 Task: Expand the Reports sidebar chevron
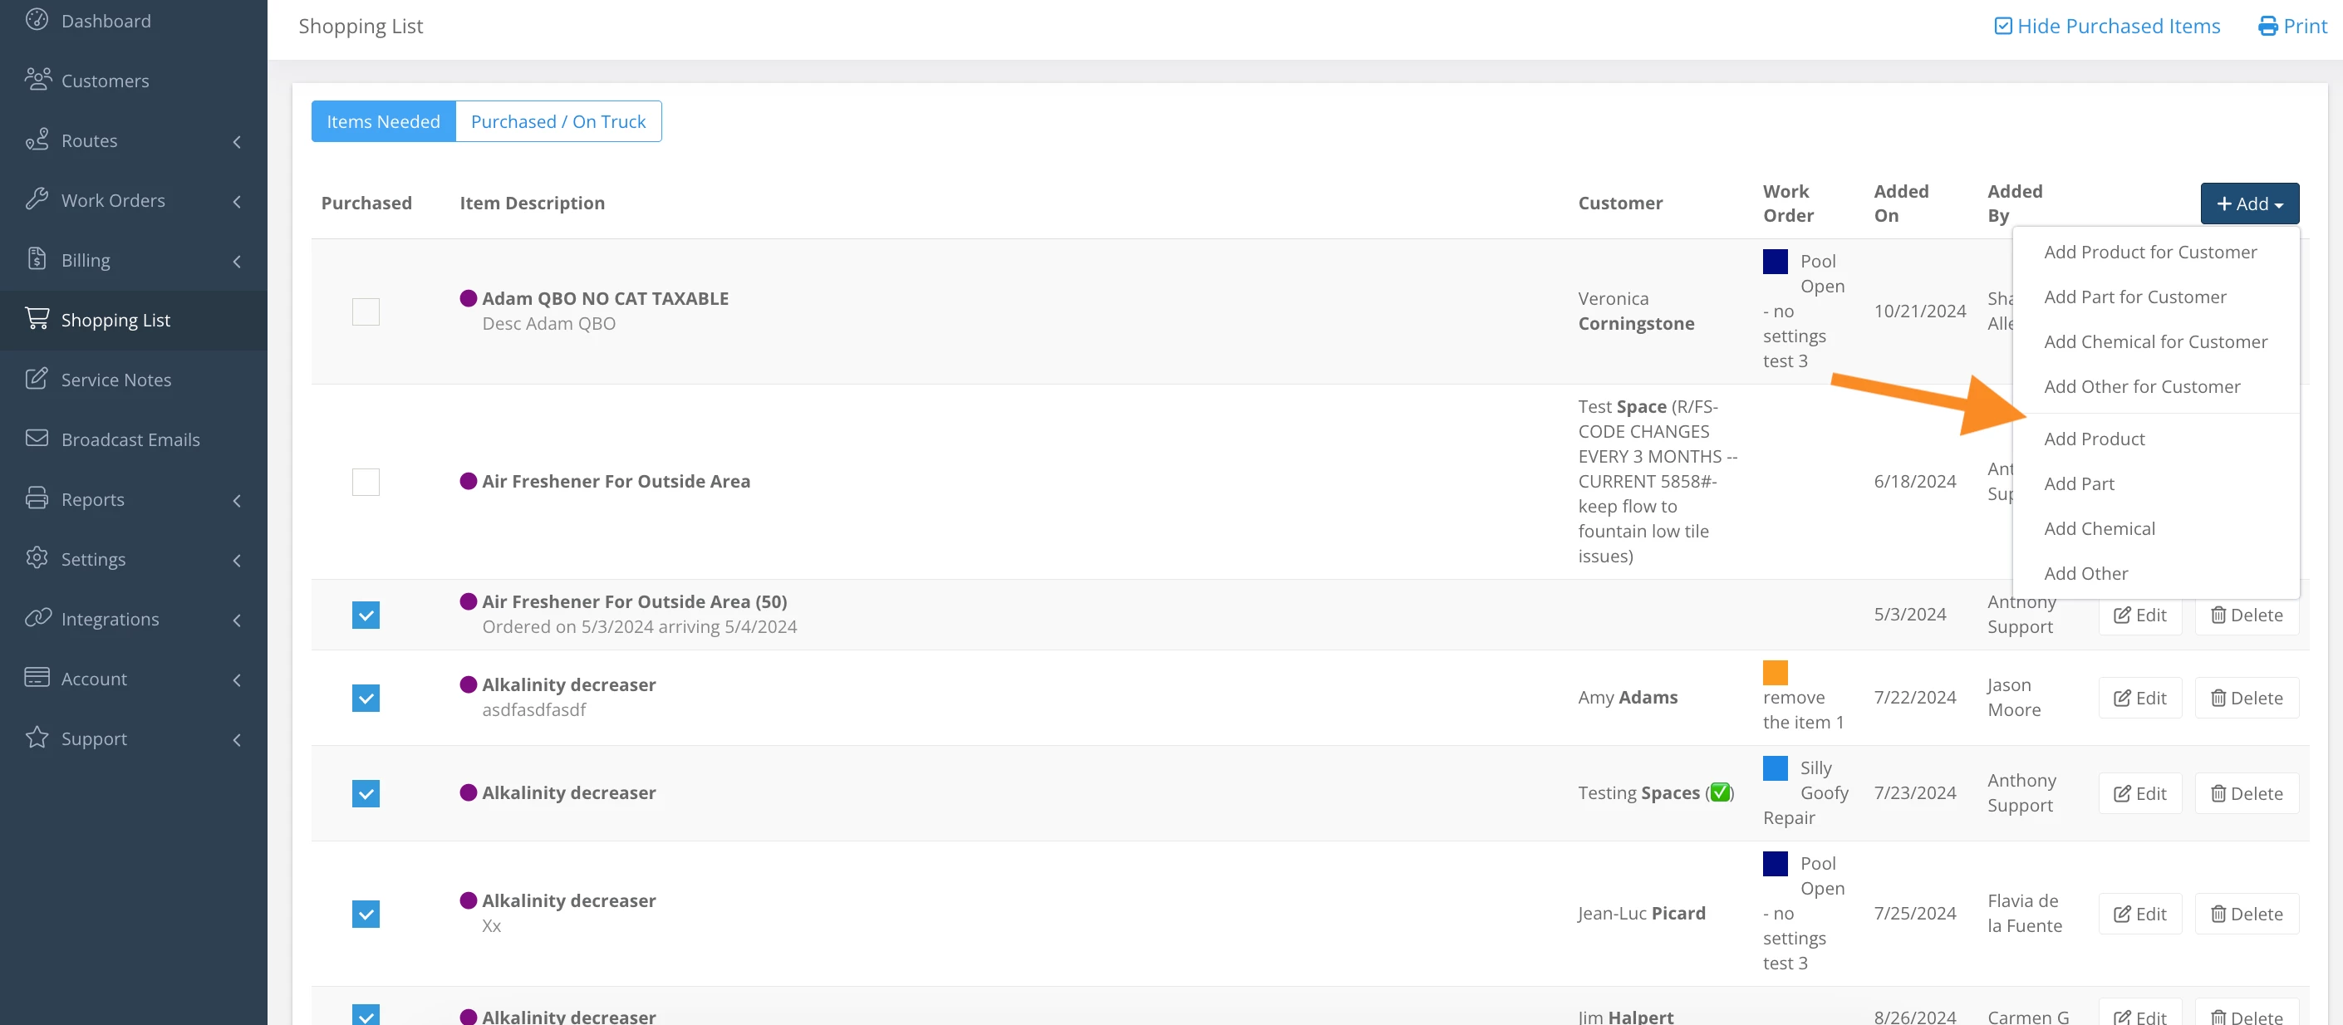pyautogui.click(x=237, y=500)
